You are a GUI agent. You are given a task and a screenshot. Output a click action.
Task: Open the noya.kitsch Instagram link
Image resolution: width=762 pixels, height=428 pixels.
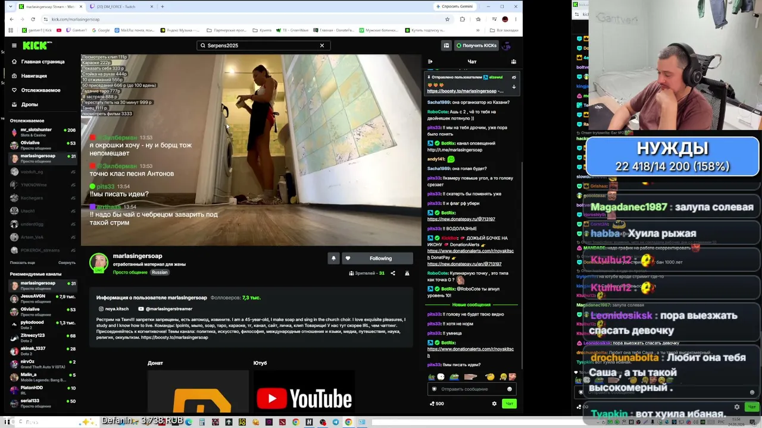[x=113, y=309]
